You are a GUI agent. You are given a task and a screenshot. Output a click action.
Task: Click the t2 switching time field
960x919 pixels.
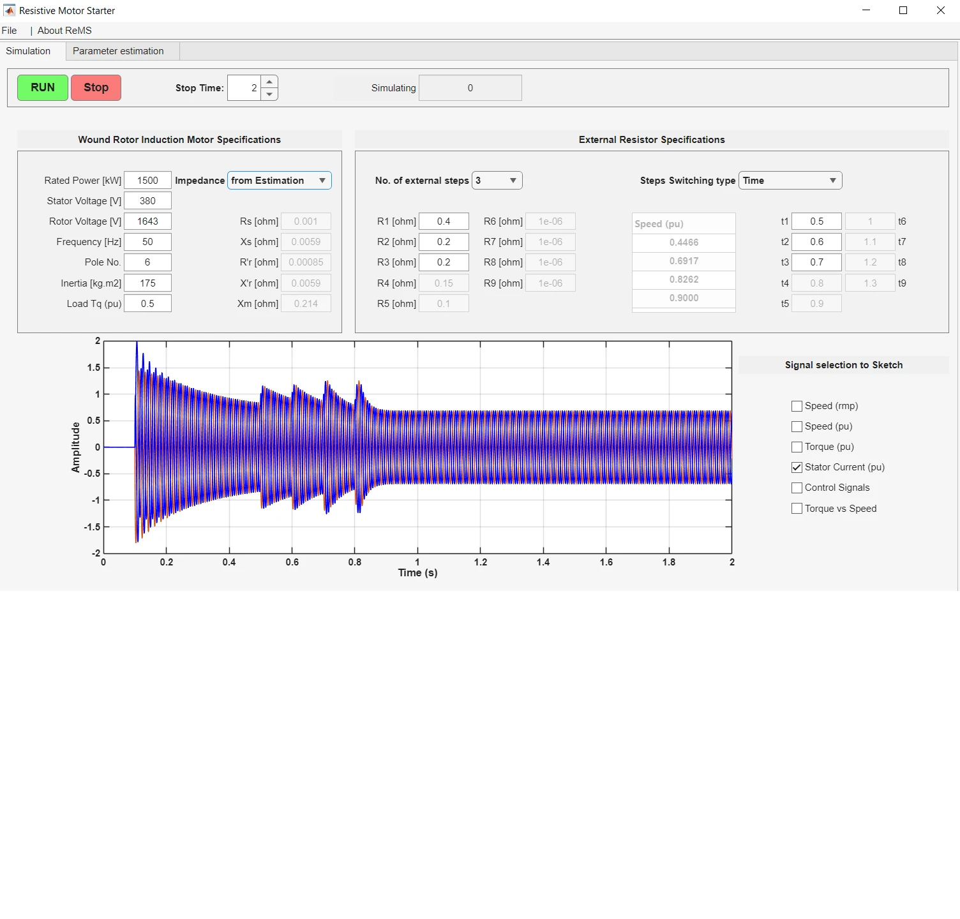click(816, 242)
